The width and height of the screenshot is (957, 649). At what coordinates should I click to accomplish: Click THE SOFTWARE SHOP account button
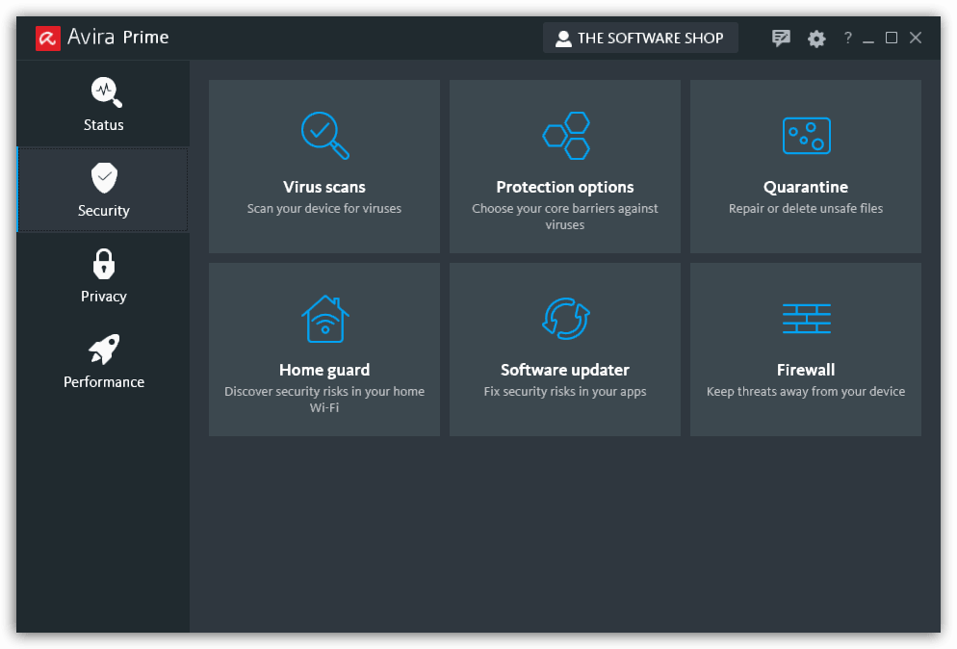coord(640,39)
